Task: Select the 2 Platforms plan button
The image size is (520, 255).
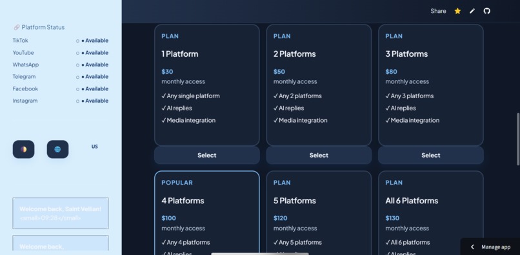Action: [x=319, y=155]
